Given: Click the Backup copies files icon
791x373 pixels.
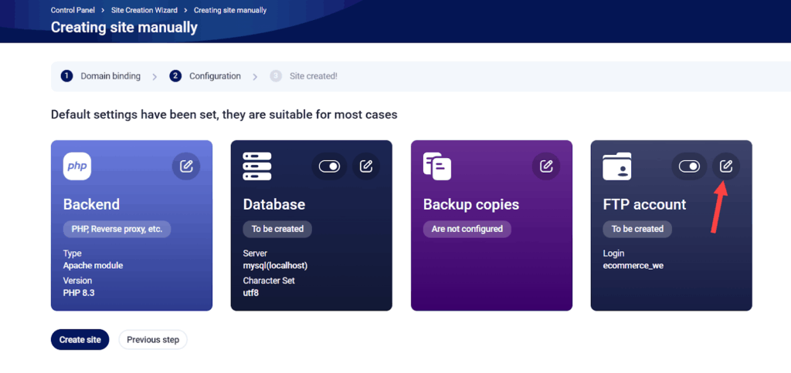Looking at the screenshot, I should point(437,166).
